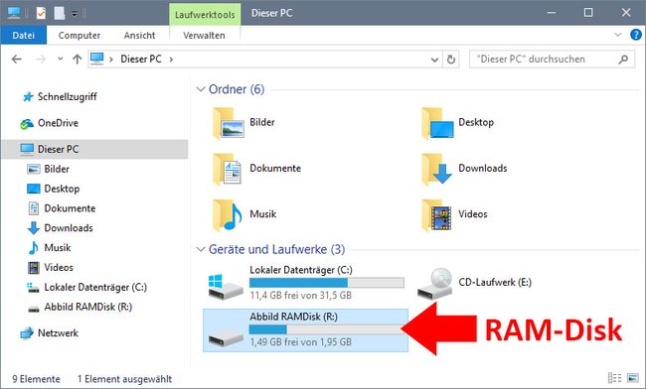Switch to details view in status bar

point(614,377)
